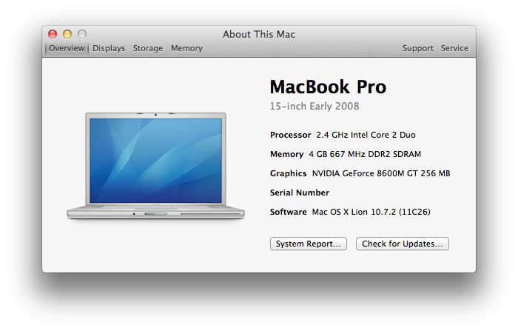Click the About This Mac window title
Viewport: 518px width, 331px height.
(259, 34)
